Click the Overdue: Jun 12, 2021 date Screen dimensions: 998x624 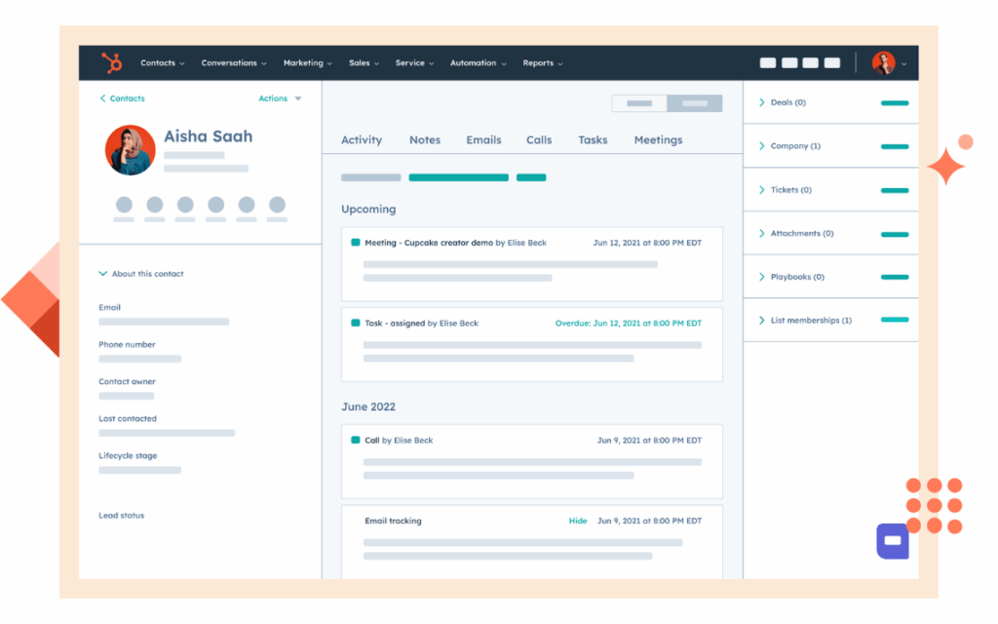[x=629, y=324]
